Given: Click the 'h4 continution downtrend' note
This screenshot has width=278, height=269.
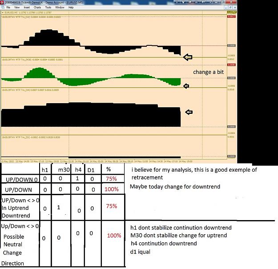Looking at the screenshot, I should coord(164,244).
